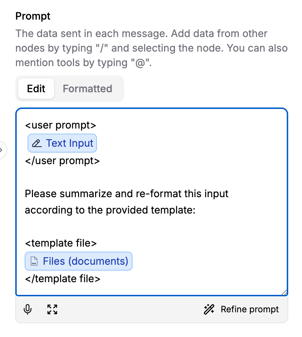
Task: Switch to the Edit tab
Action: (x=36, y=89)
